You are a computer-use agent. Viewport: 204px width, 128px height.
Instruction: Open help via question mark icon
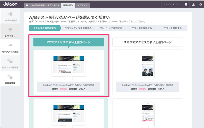pos(186,4)
